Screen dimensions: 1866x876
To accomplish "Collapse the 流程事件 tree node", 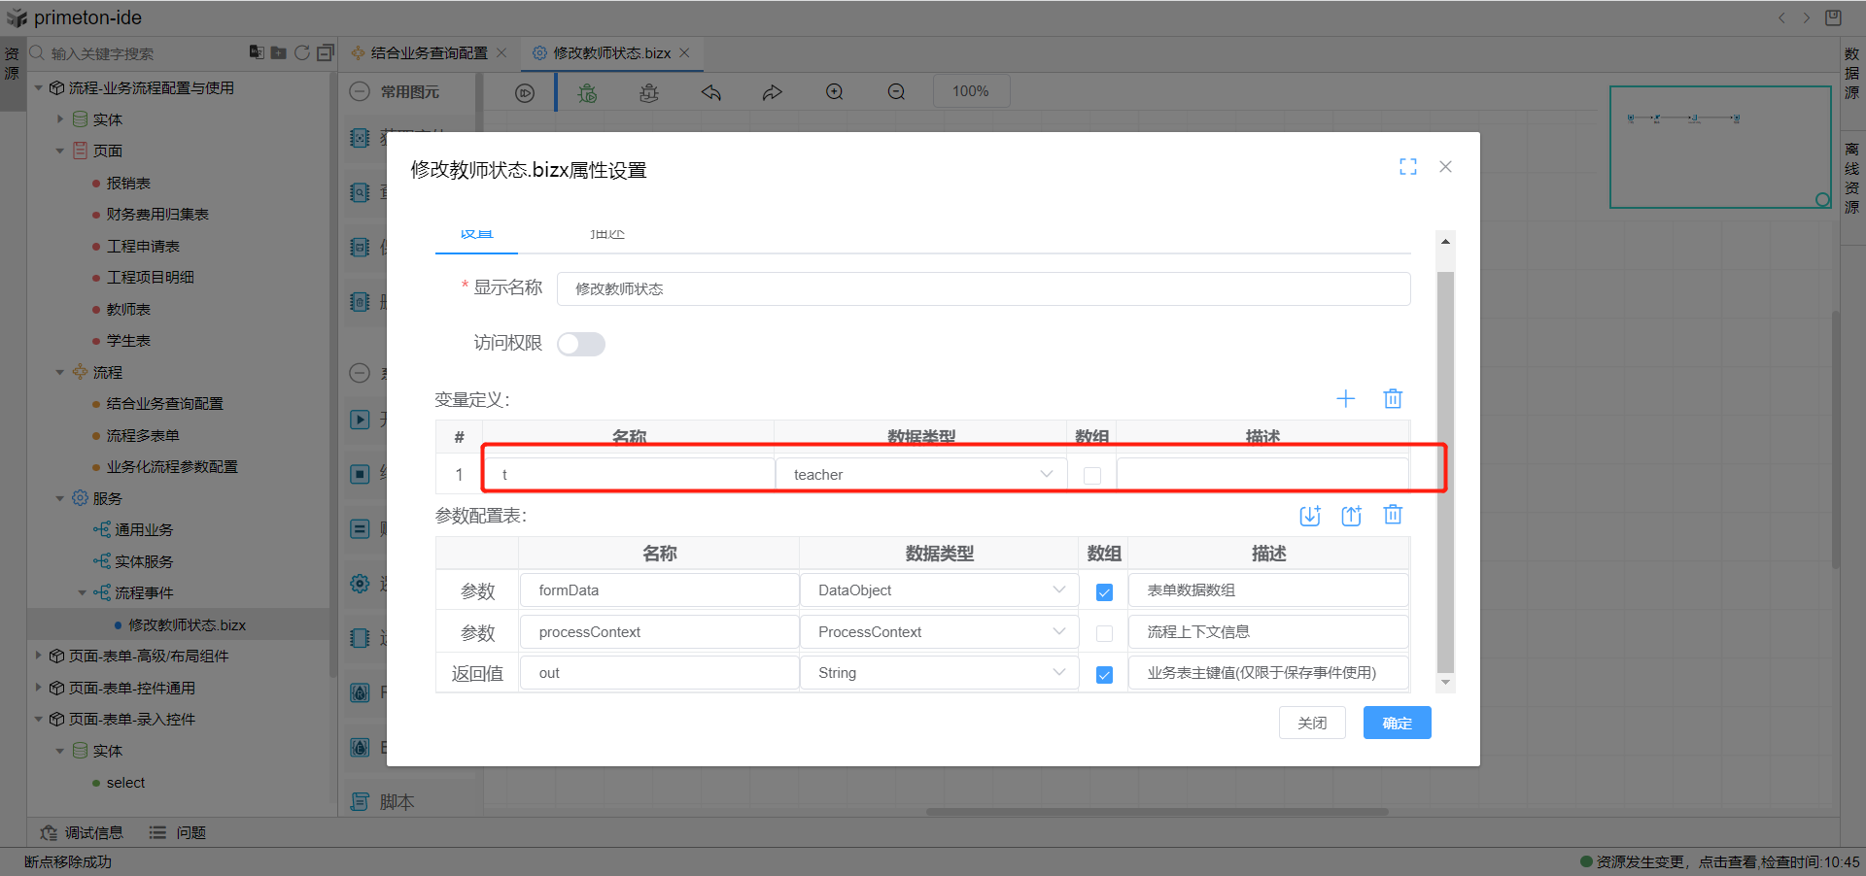I will tap(83, 593).
